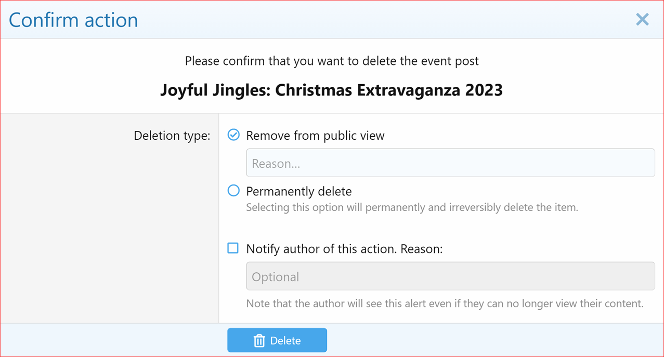Click the Permanently delete option label

(x=299, y=191)
